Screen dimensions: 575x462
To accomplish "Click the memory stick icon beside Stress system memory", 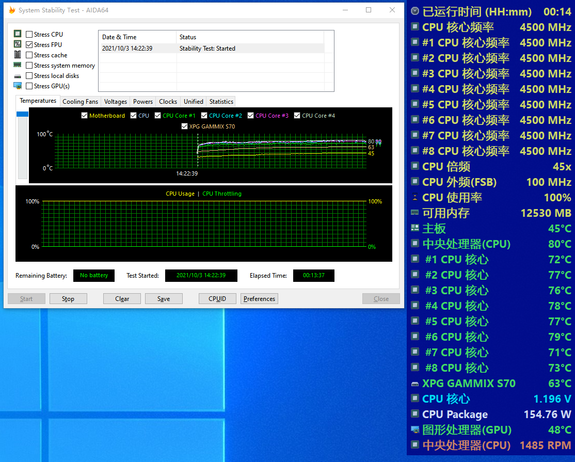I will click(18, 65).
